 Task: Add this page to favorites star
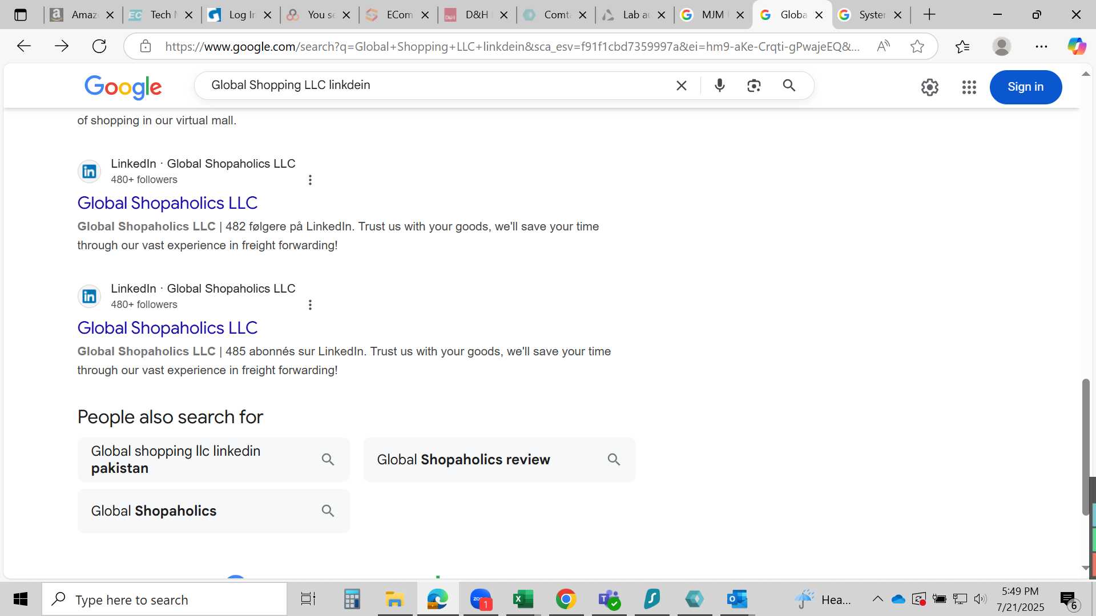click(x=917, y=46)
